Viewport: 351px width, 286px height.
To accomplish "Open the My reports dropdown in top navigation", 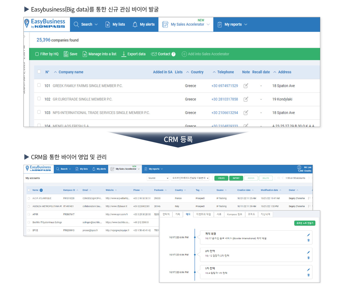I will pos(232,24).
